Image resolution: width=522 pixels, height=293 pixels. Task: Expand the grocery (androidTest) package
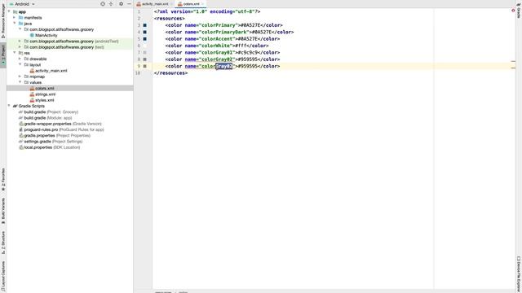pos(20,42)
